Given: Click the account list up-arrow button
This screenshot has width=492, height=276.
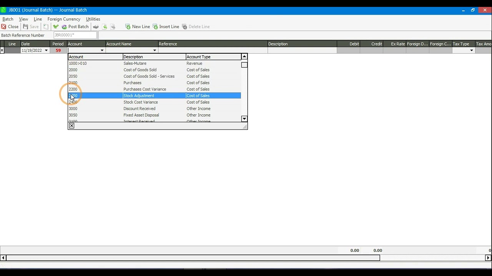Looking at the screenshot, I should (x=244, y=57).
